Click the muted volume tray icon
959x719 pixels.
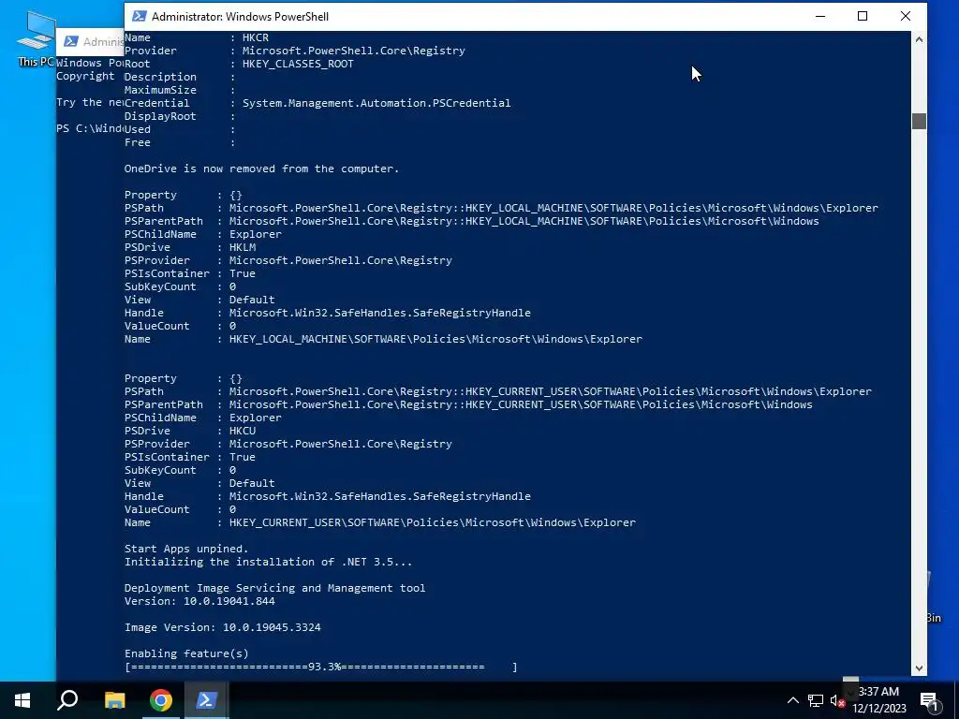(x=837, y=700)
